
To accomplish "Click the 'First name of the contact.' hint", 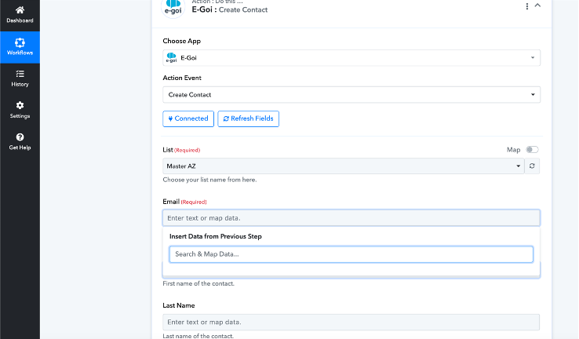I will [x=198, y=283].
